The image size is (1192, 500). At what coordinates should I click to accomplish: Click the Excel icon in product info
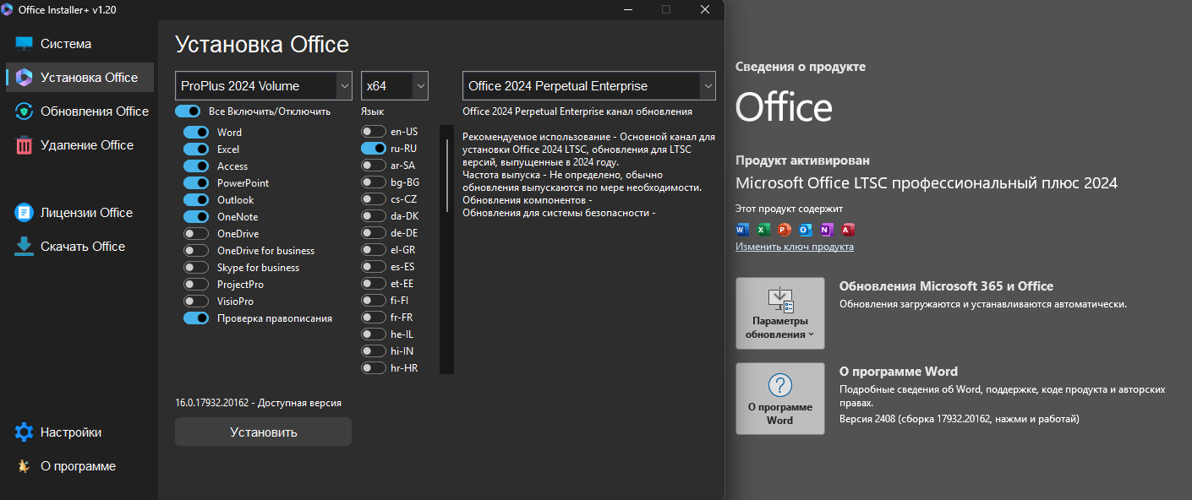coord(763,229)
